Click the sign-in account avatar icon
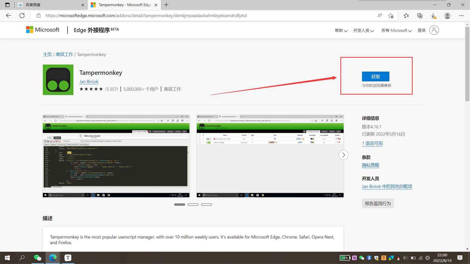Screen dimensions: 470x264 coord(434,30)
